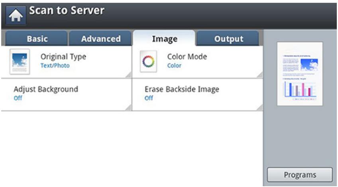Expand the Adjust Background corner arrow
The height and width of the screenshot is (187, 338).
click(129, 107)
